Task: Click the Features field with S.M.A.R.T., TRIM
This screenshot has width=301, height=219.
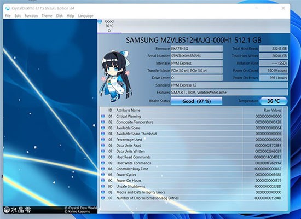Action: point(229,93)
